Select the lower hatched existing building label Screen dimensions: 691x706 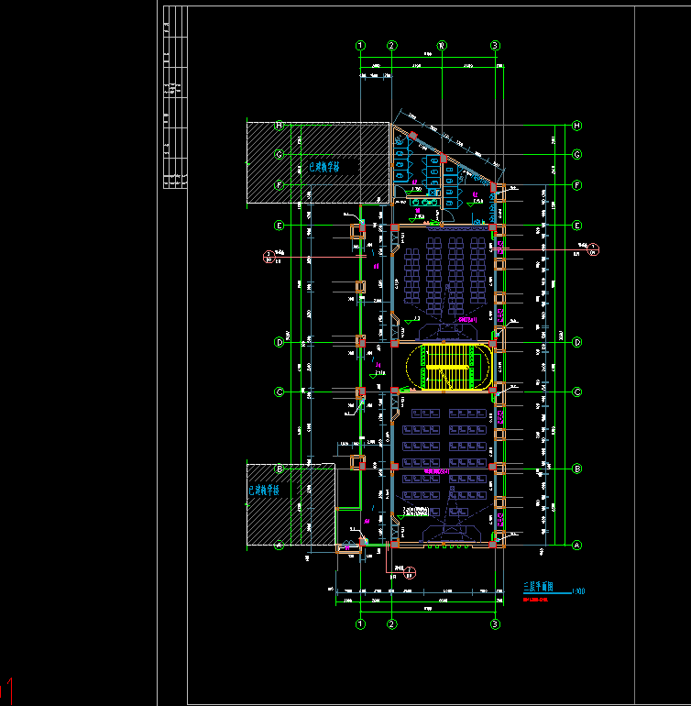pyautogui.click(x=264, y=491)
